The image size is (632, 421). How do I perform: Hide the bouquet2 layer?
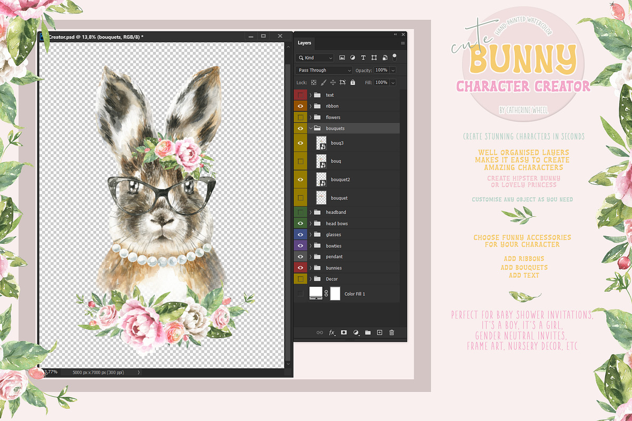[301, 179]
